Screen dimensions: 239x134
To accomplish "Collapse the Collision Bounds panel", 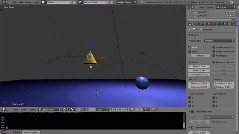I will click(x=189, y=112).
